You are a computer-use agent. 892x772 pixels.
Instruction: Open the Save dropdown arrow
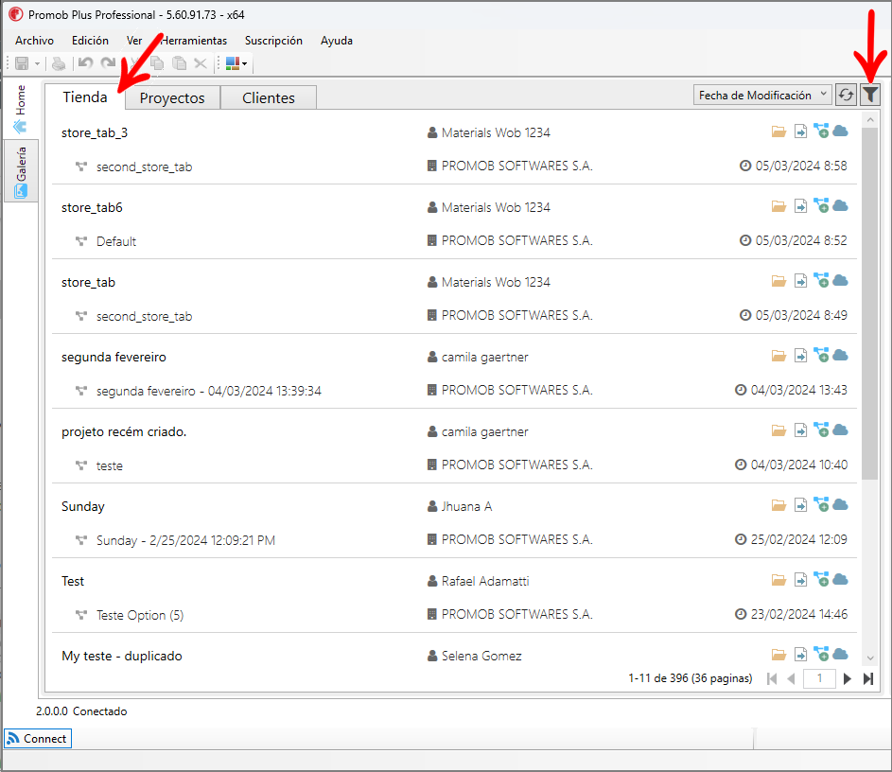click(x=37, y=63)
